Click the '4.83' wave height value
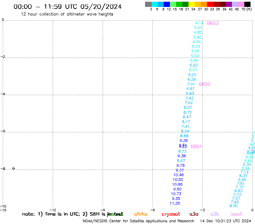255x224 pixels. (198, 32)
